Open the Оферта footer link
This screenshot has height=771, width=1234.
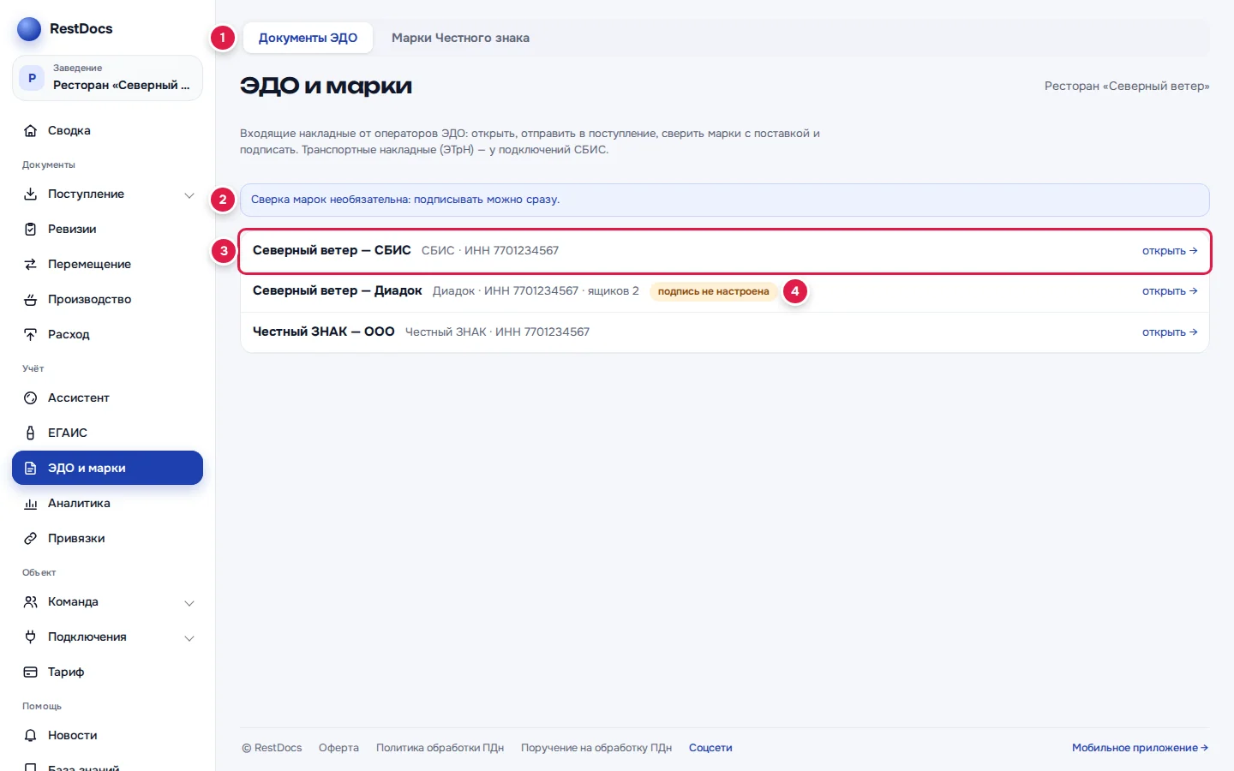click(x=338, y=748)
